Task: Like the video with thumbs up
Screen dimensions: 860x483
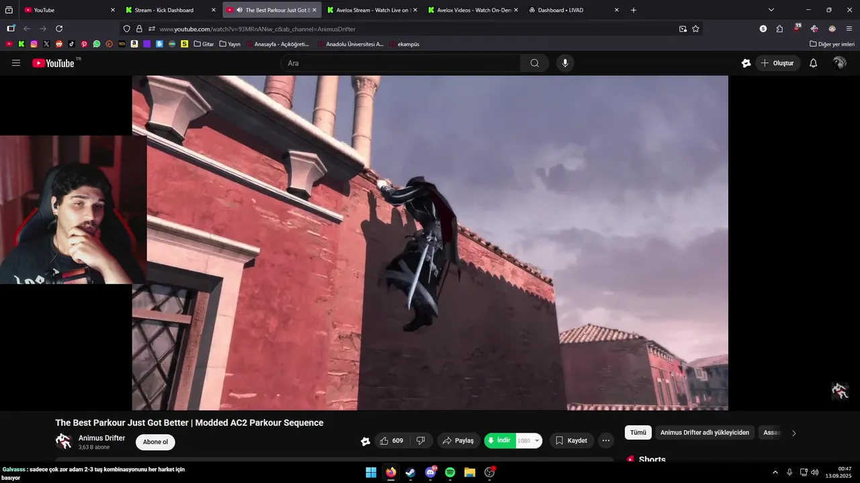Action: pyautogui.click(x=391, y=441)
